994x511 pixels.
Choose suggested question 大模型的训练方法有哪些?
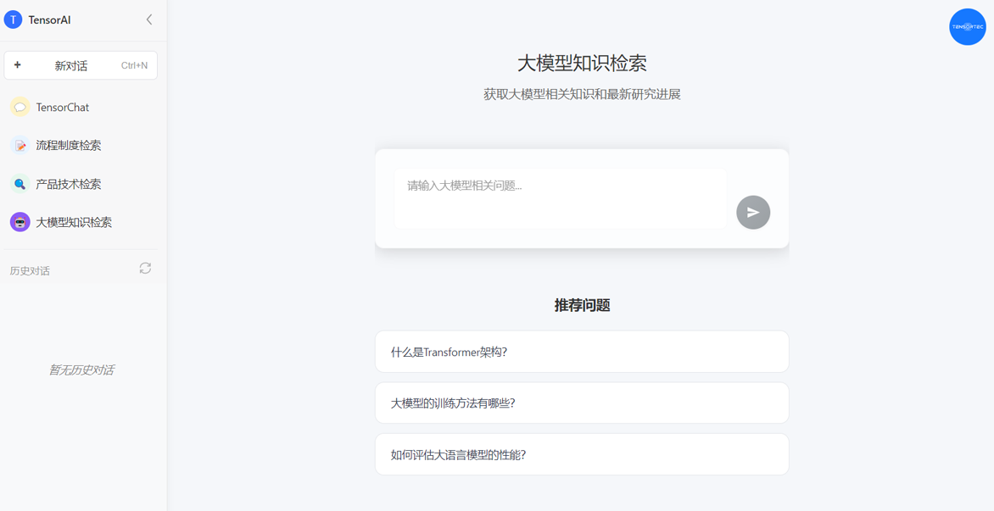[x=582, y=403]
